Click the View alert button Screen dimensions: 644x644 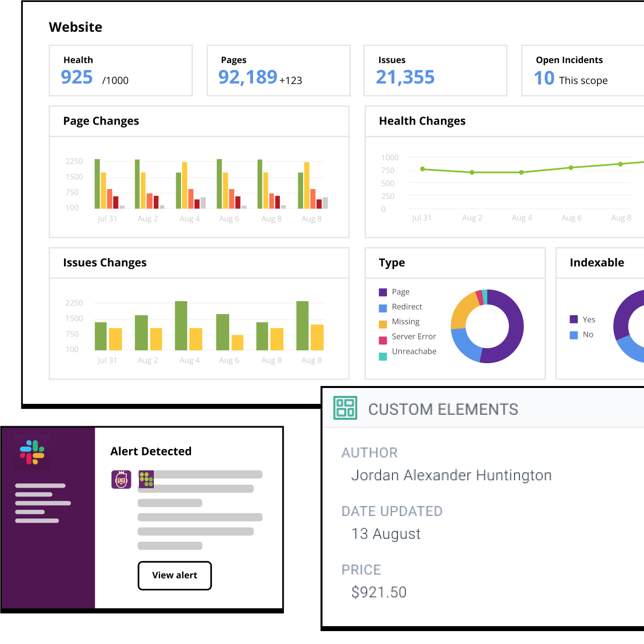click(175, 576)
